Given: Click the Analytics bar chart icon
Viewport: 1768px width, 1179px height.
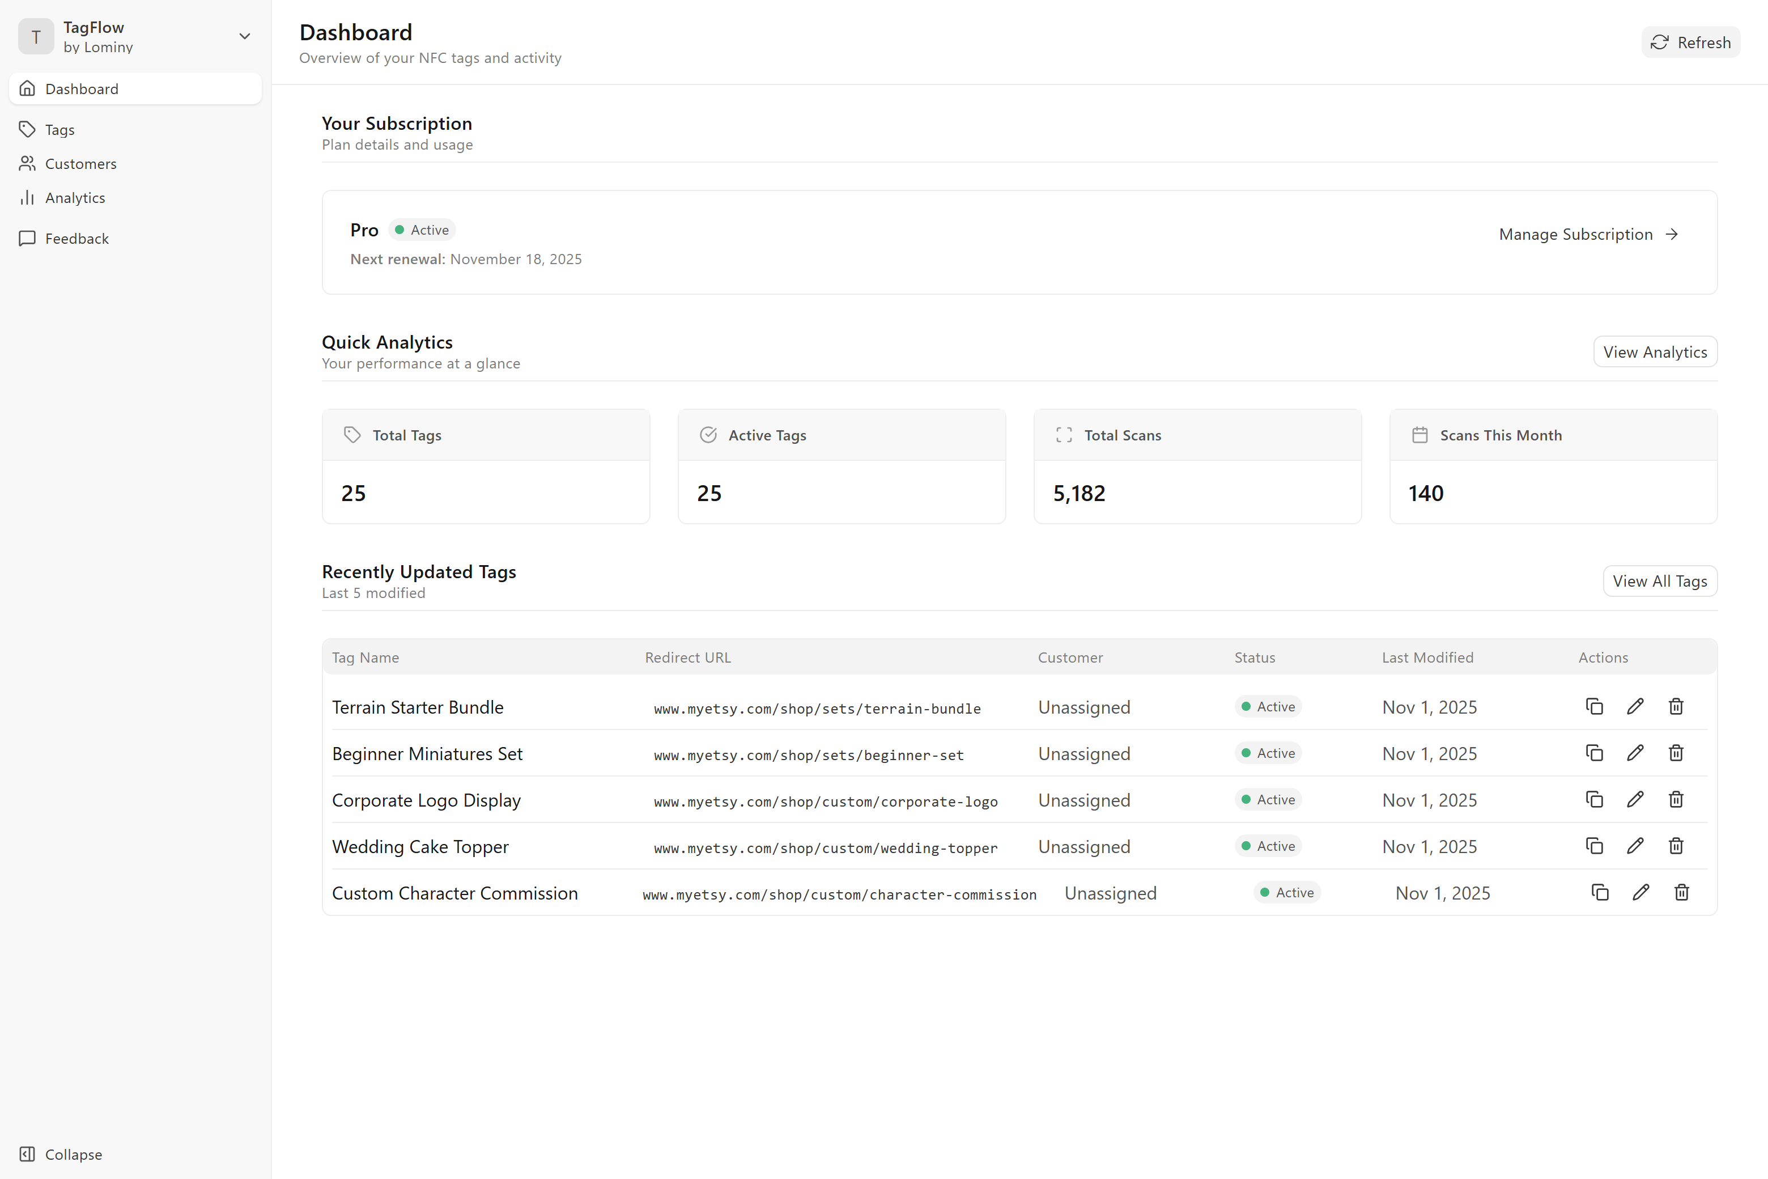Looking at the screenshot, I should (x=27, y=197).
